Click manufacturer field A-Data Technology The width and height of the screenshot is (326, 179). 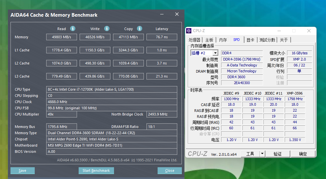[242, 65]
